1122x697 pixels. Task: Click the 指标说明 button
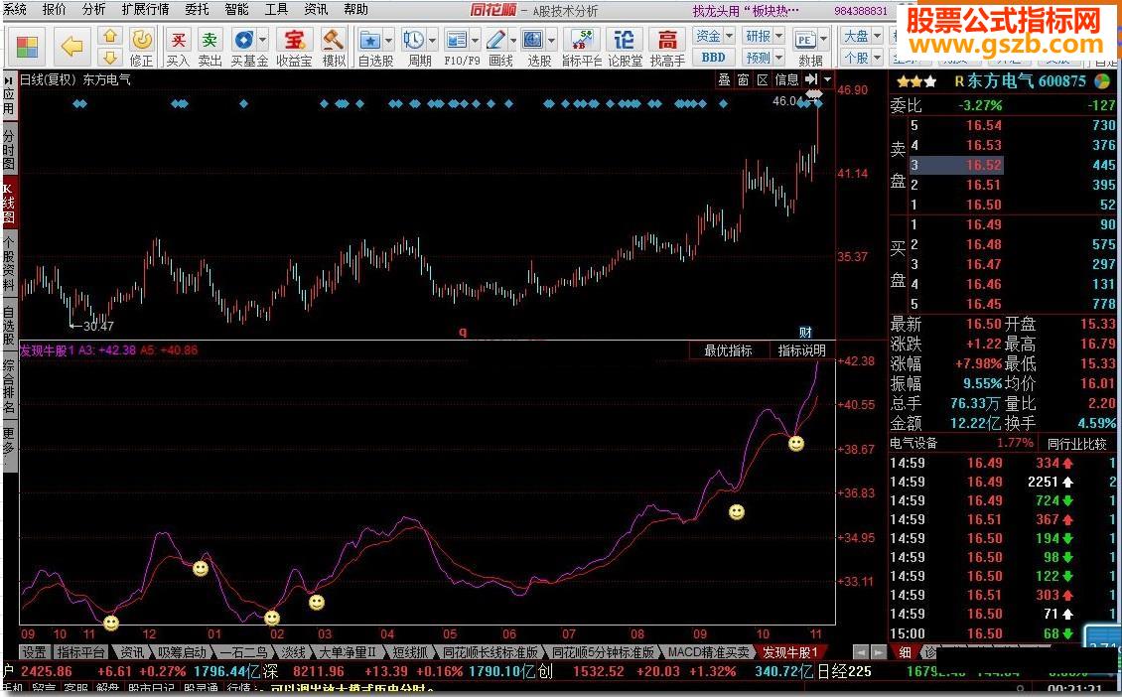[801, 350]
